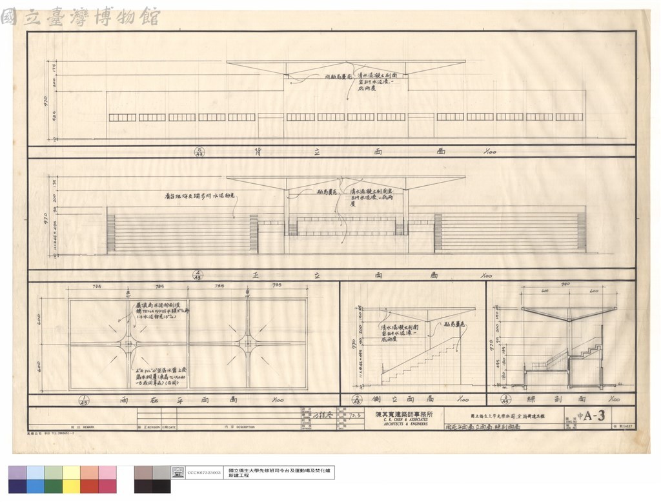Click the 雨庇平面圖 canopy plan title
Screen dimensions: 661x502
click(179, 399)
